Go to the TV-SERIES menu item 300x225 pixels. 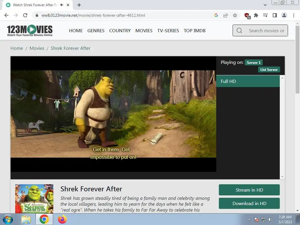click(168, 30)
